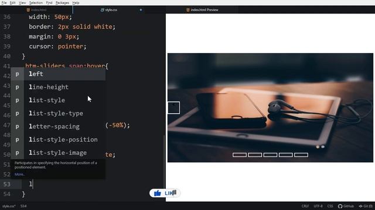375x210 pixels.
Task: Open the Edit menu
Action: click(x=12, y=2)
